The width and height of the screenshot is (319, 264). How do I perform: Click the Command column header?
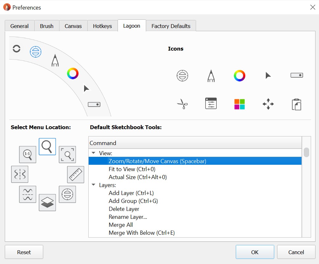tap(195, 143)
